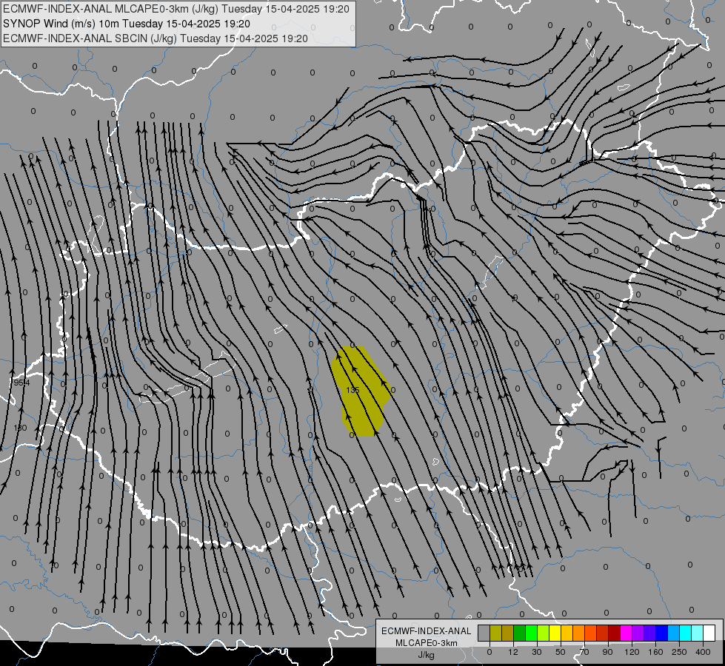Click the legend scale value 50
The width and height of the screenshot is (725, 666).
point(561,652)
